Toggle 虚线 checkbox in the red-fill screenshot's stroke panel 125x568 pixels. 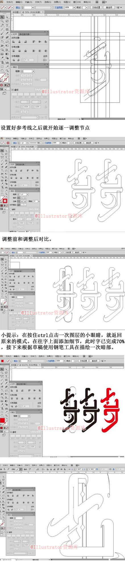(11, 432)
